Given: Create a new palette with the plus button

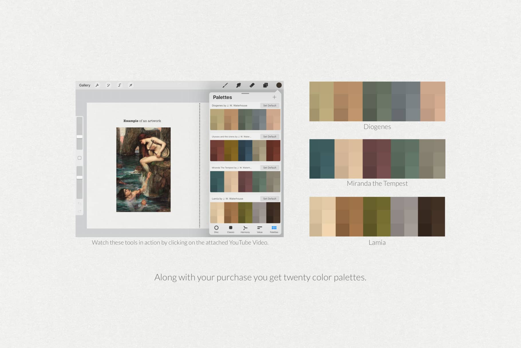Looking at the screenshot, I should click(x=274, y=97).
